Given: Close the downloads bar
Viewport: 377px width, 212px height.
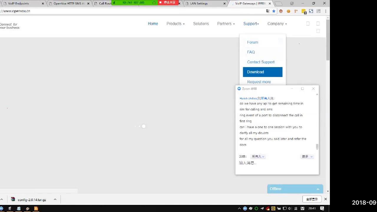Looking at the screenshot, I should (x=325, y=199).
